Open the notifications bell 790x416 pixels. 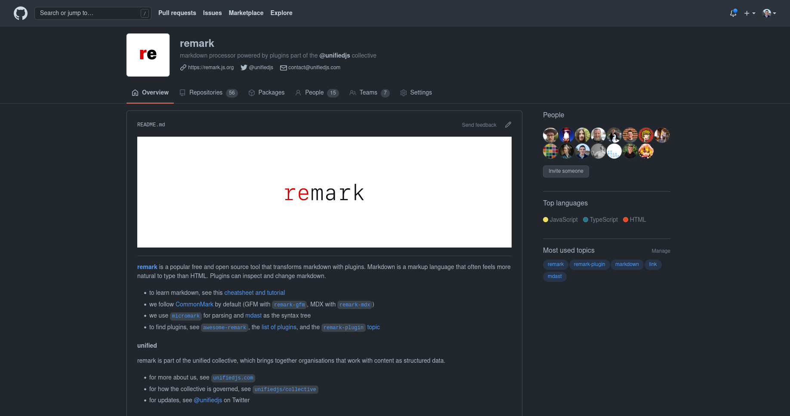733,13
